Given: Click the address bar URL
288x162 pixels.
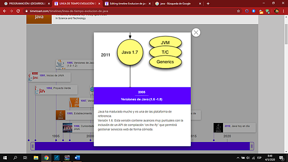Looking at the screenshot, I should tap(69, 11).
